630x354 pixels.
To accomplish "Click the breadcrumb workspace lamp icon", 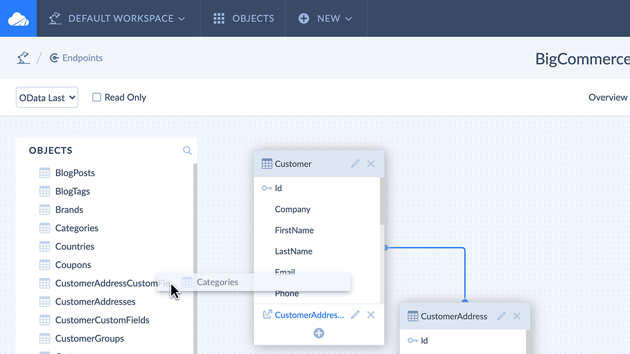I will tap(23, 58).
